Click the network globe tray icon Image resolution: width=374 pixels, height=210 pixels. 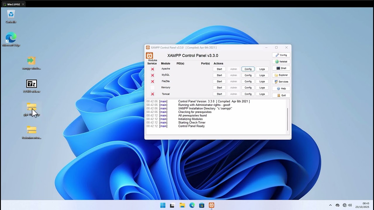[344, 205]
